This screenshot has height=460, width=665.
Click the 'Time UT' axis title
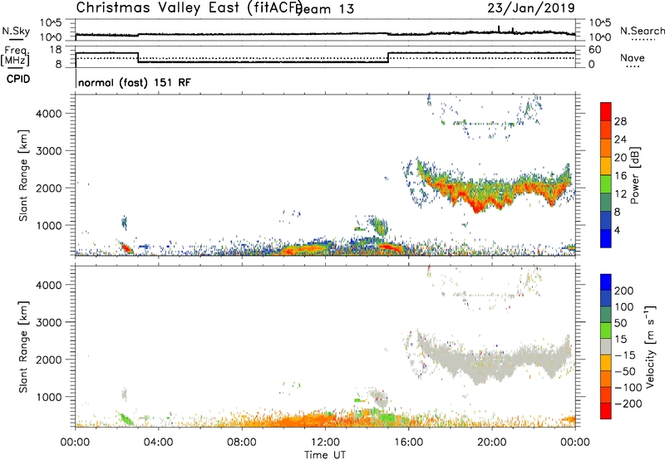pos(325,454)
